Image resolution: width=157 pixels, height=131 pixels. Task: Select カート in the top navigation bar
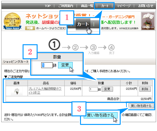105,6
